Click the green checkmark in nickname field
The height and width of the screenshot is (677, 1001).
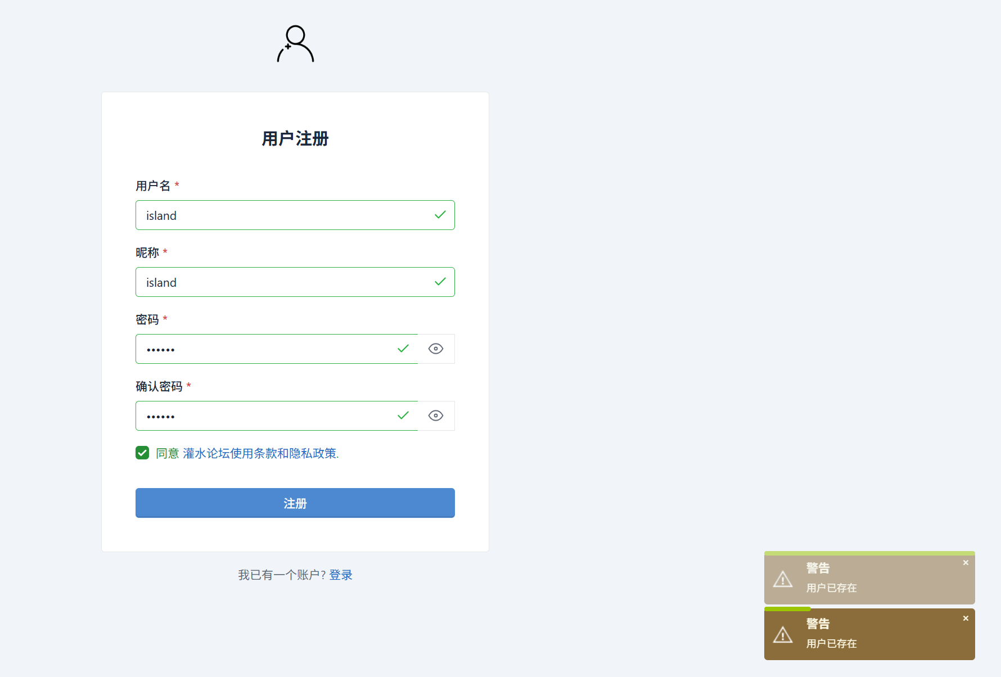tap(440, 282)
